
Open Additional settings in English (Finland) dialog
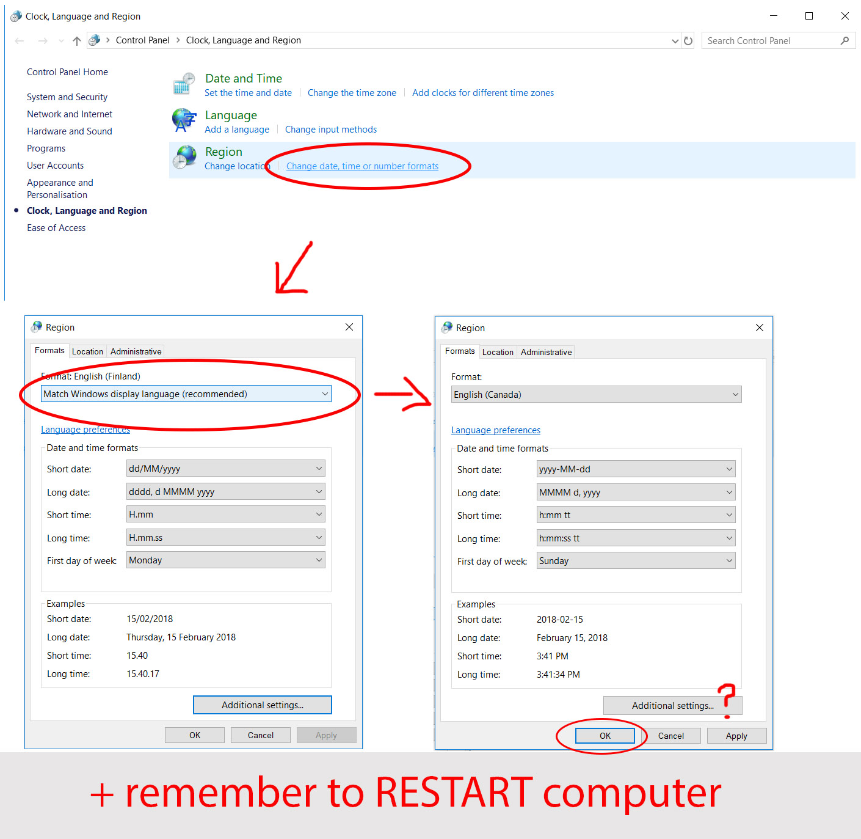[x=263, y=705]
